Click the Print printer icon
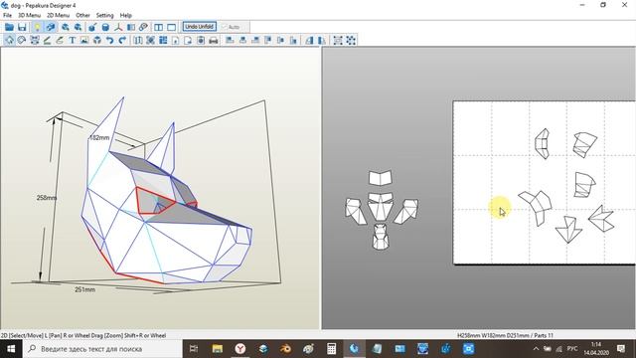Viewport: 636px width, 358px height. [214, 40]
